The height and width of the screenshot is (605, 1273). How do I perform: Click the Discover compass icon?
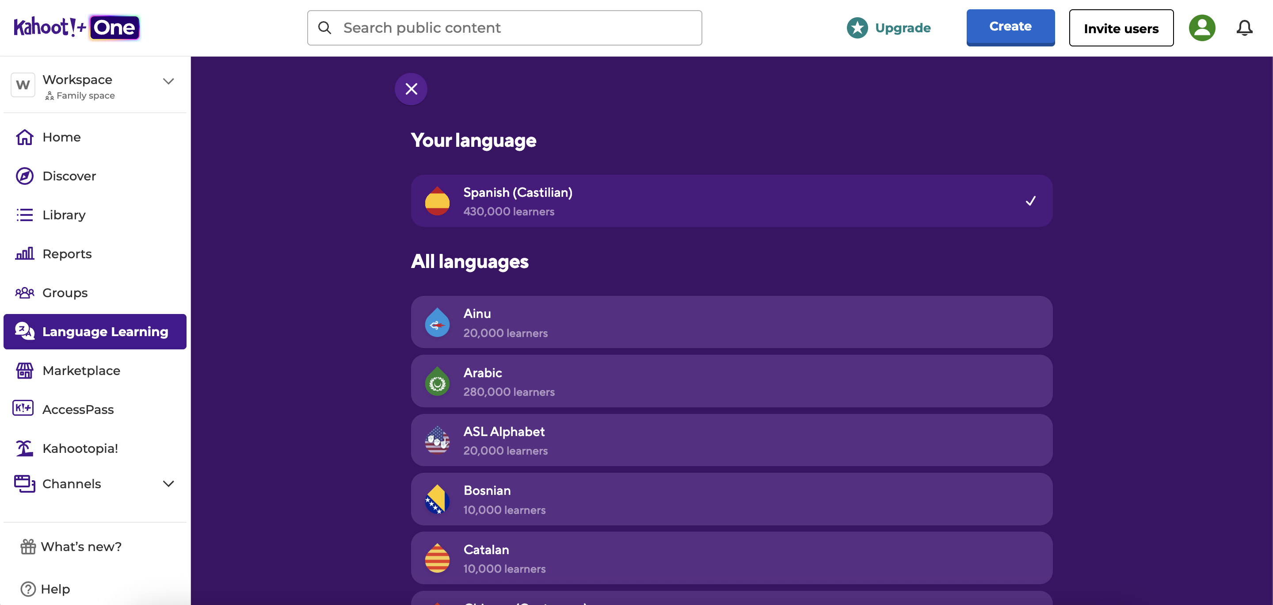tap(25, 176)
